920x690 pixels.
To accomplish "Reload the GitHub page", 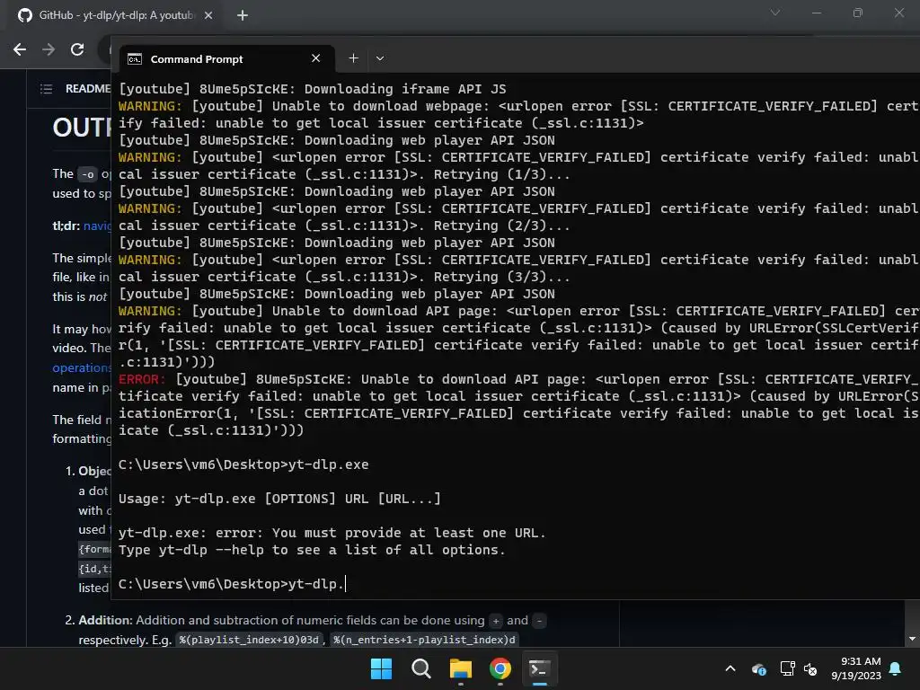I will (x=77, y=49).
